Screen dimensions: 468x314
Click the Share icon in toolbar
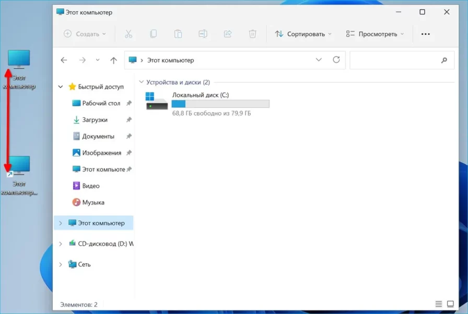point(228,34)
